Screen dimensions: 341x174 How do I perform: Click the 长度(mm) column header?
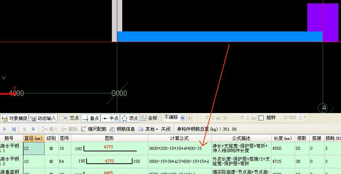coord(283,138)
